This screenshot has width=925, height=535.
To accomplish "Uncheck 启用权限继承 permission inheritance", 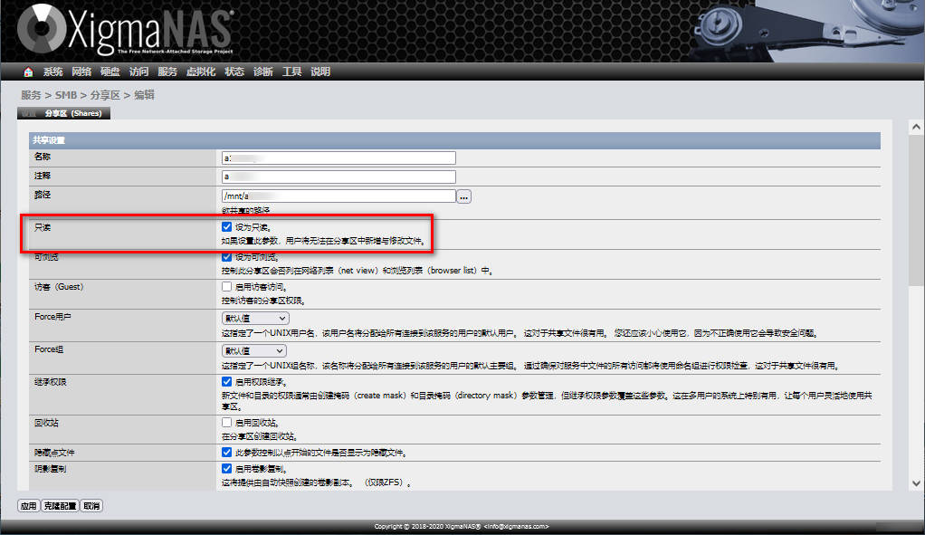I will pyautogui.click(x=227, y=382).
